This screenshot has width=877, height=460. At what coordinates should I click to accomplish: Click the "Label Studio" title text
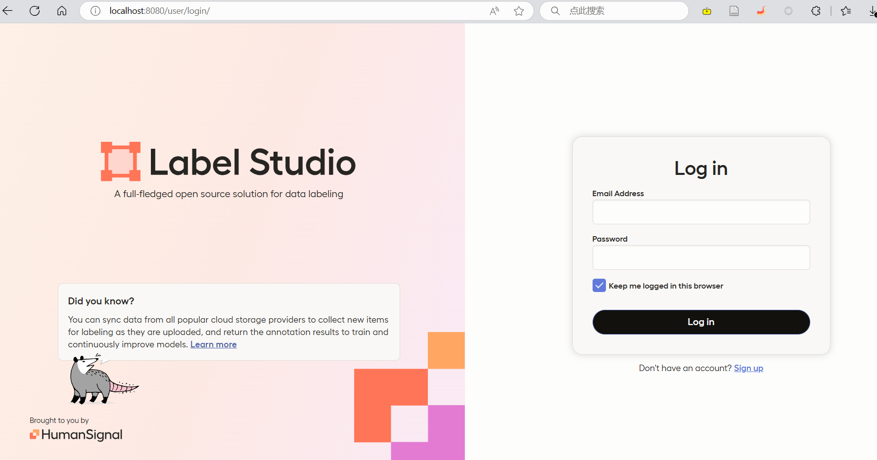click(x=252, y=162)
